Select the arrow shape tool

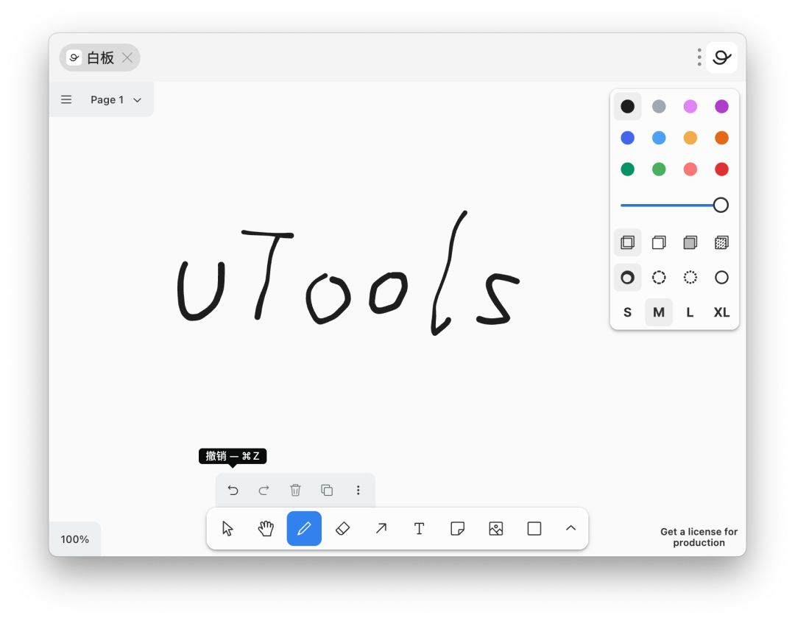(x=381, y=529)
